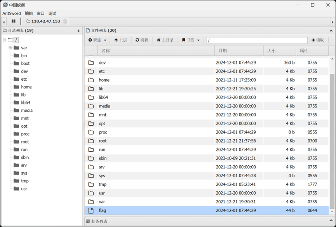Close the 110.42.47.153 tab
The width and height of the screenshot is (336, 227).
(x=65, y=21)
